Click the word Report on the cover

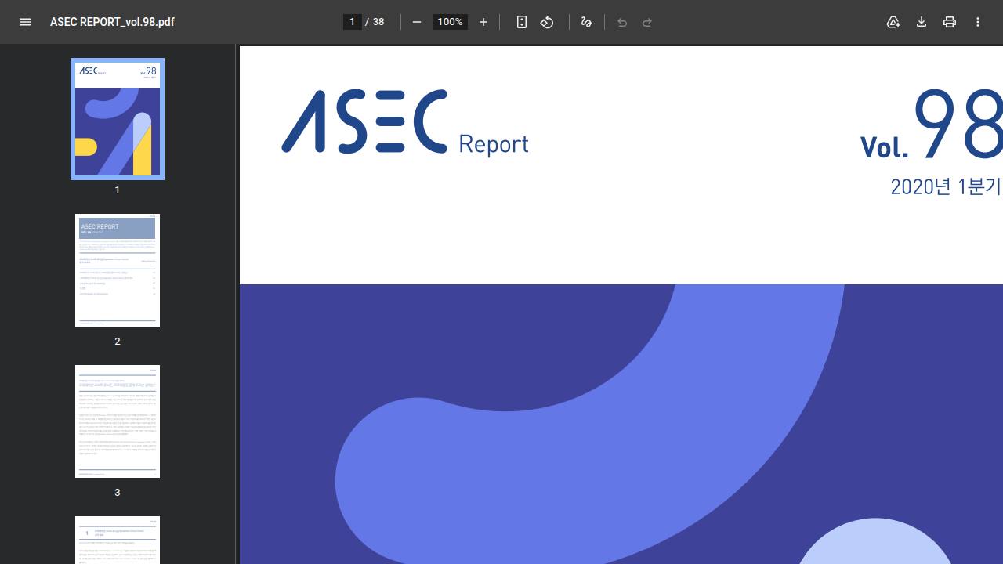[494, 144]
